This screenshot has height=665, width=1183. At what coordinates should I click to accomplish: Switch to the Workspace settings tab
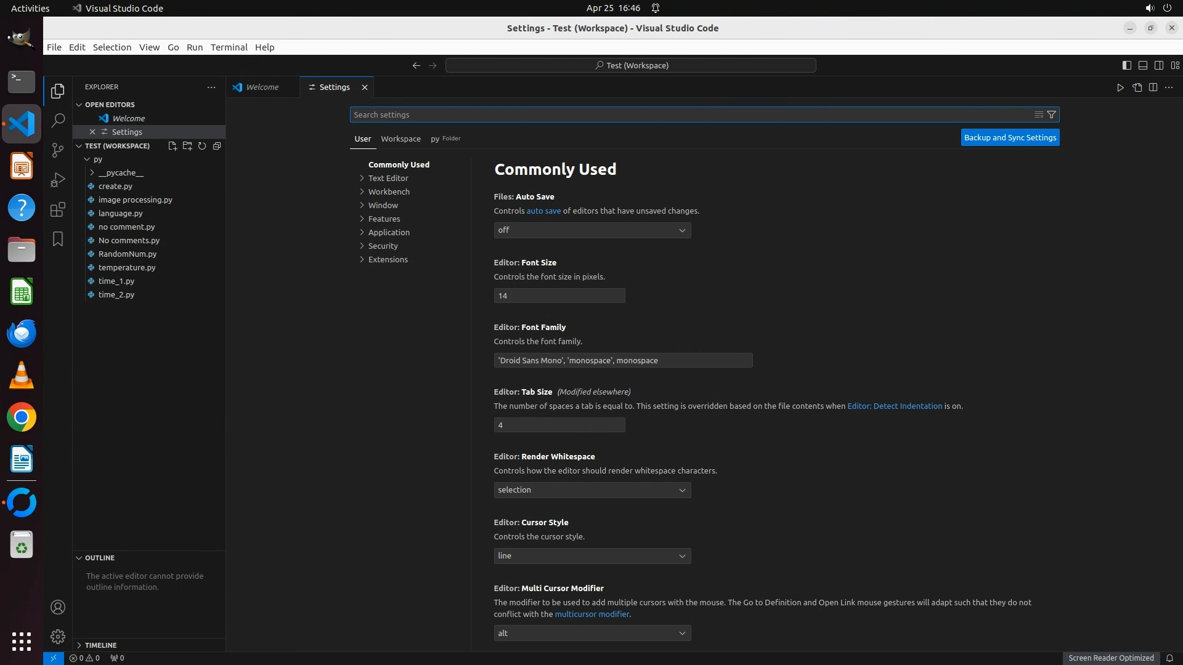[400, 139]
